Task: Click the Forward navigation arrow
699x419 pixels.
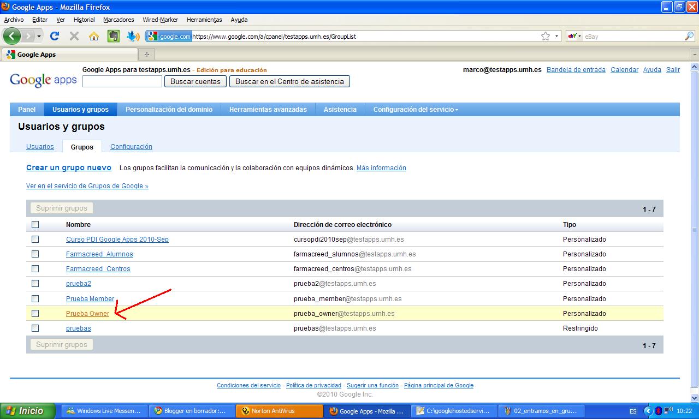Action: pos(28,36)
